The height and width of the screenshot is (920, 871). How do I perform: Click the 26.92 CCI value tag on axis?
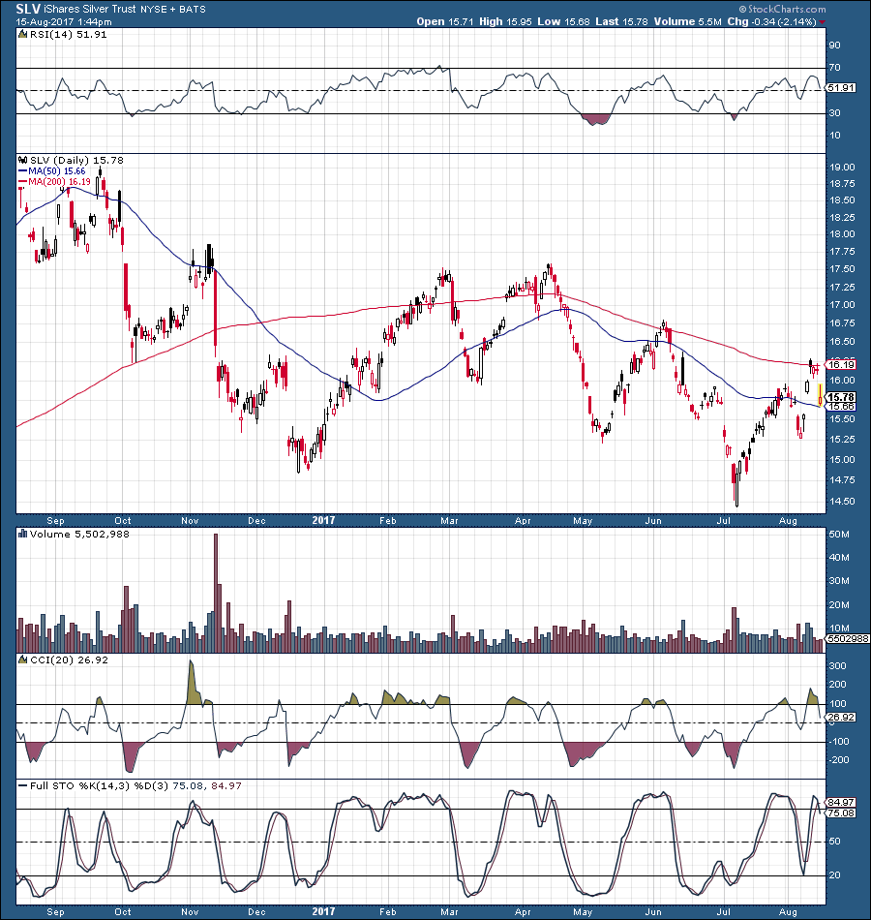pyautogui.click(x=842, y=718)
